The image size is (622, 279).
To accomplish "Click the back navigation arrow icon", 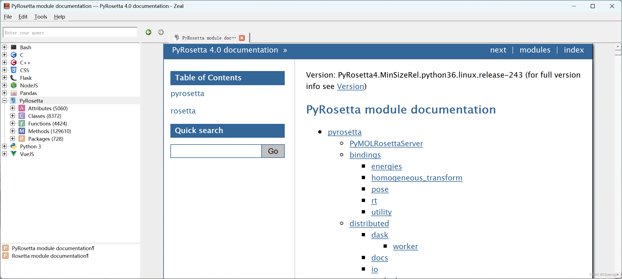I will (x=148, y=32).
